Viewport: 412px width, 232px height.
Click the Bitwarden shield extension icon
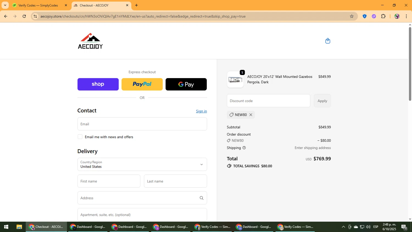coord(364,16)
